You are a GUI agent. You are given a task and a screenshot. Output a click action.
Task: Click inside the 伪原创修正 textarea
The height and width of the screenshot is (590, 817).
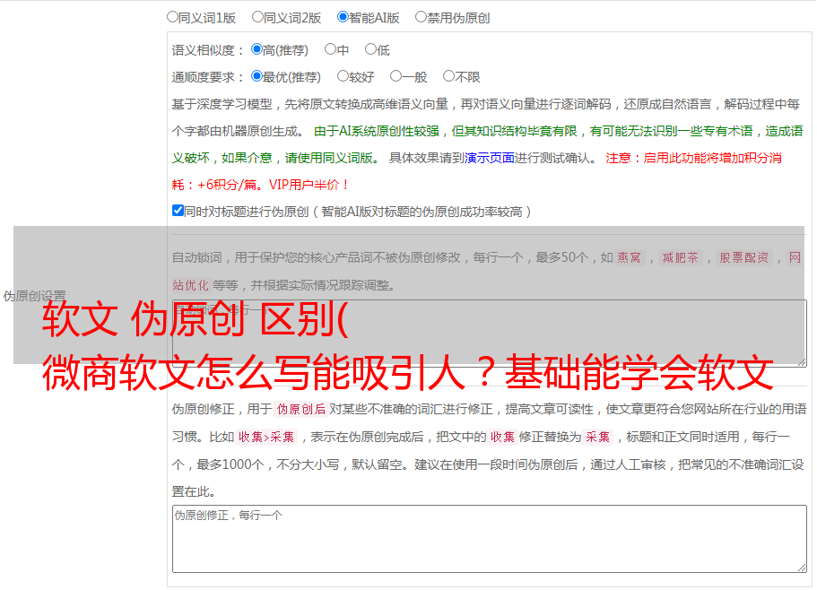[x=490, y=539]
